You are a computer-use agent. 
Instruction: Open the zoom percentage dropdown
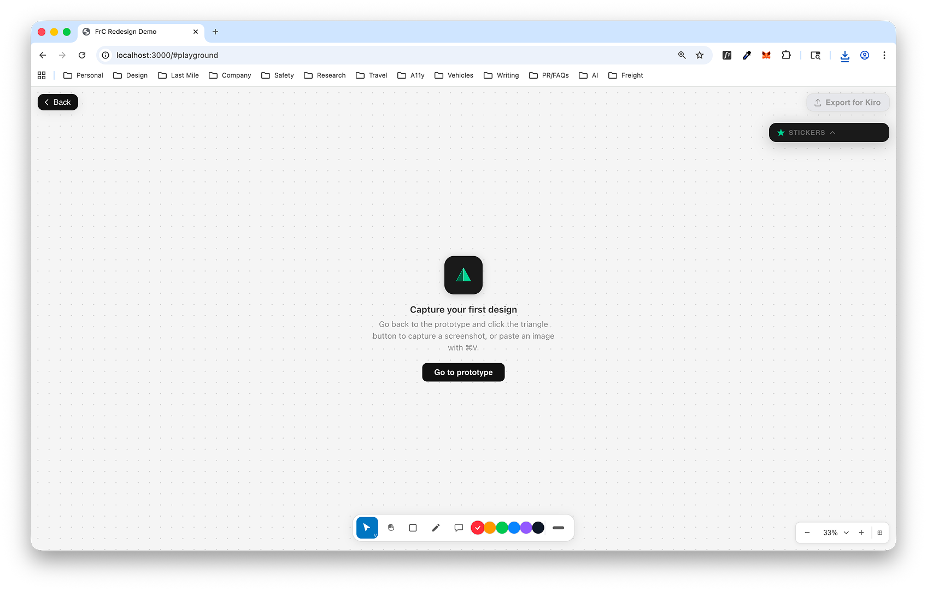click(x=846, y=533)
